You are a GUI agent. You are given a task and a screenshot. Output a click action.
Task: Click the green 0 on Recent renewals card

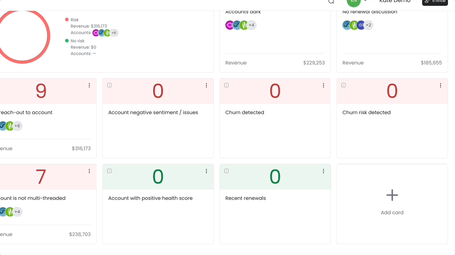tap(275, 177)
